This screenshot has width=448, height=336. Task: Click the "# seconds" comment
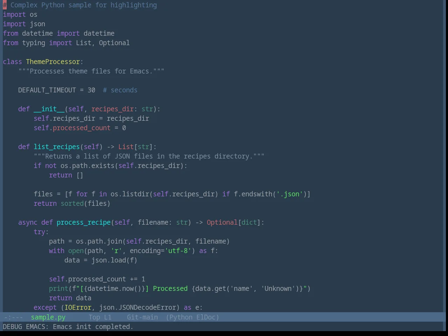pyautogui.click(x=120, y=90)
